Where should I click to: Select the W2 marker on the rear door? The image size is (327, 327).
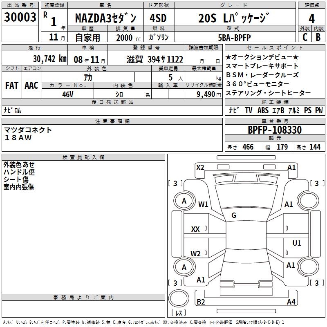coord(195,253)
